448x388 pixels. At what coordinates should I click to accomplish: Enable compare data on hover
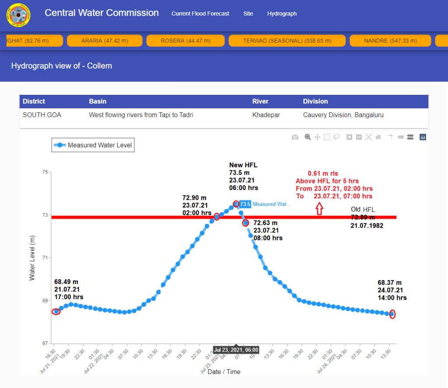click(410, 137)
